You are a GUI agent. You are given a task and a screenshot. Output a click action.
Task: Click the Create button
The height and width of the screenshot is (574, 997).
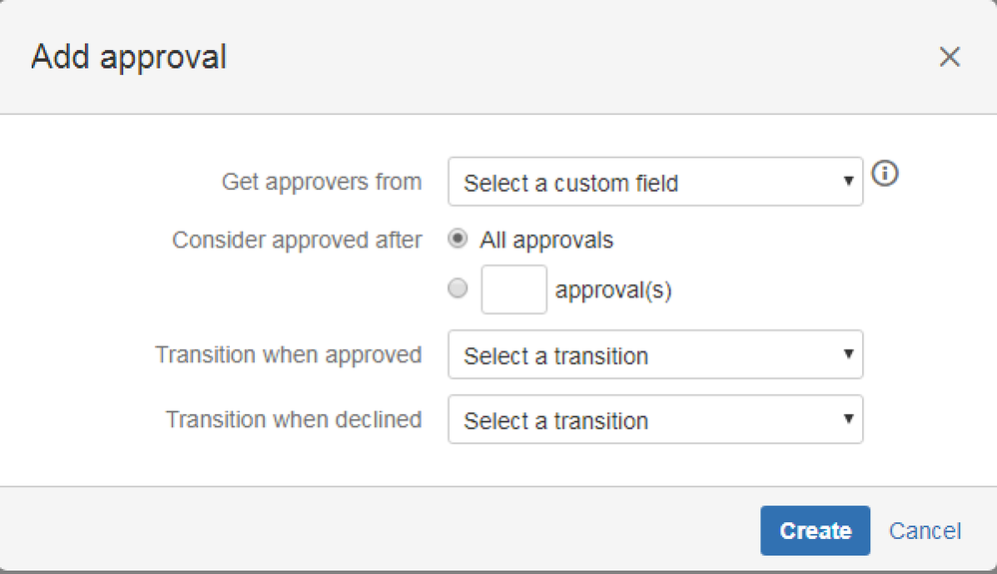pos(815,531)
